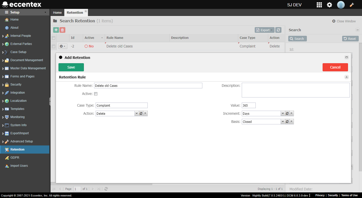
Task: Select Retention in the sidebar
Action: coord(25,150)
